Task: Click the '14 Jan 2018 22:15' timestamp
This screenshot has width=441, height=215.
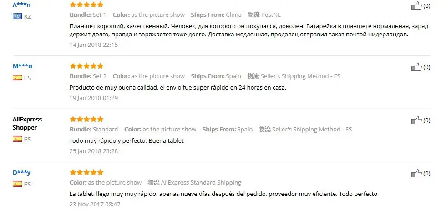Action: (94, 45)
